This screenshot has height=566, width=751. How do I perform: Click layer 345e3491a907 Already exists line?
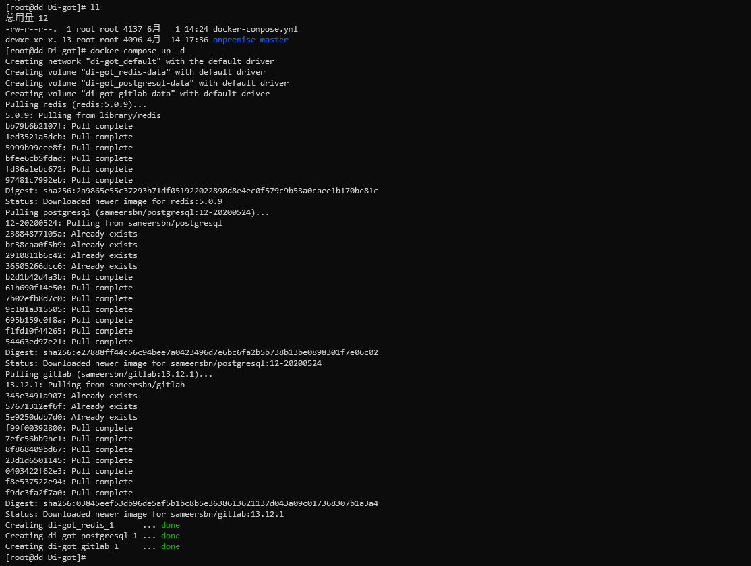click(71, 396)
